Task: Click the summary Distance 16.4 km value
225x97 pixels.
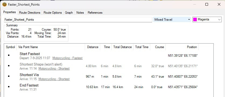Action: (26, 37)
